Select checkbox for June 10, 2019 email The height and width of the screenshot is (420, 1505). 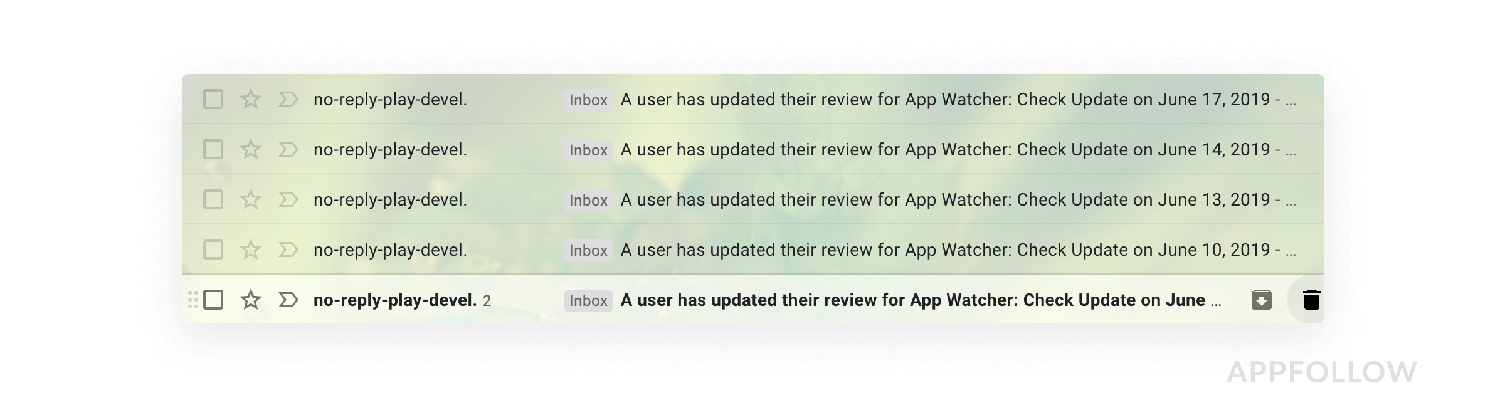pyautogui.click(x=213, y=249)
